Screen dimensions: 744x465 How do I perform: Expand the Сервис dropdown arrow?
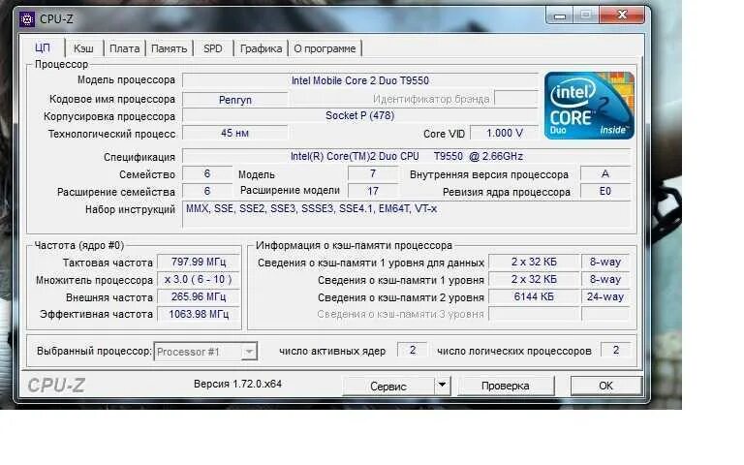pos(442,386)
